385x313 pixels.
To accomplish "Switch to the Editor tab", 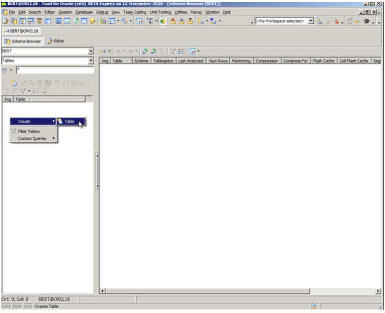I will tap(56, 41).
